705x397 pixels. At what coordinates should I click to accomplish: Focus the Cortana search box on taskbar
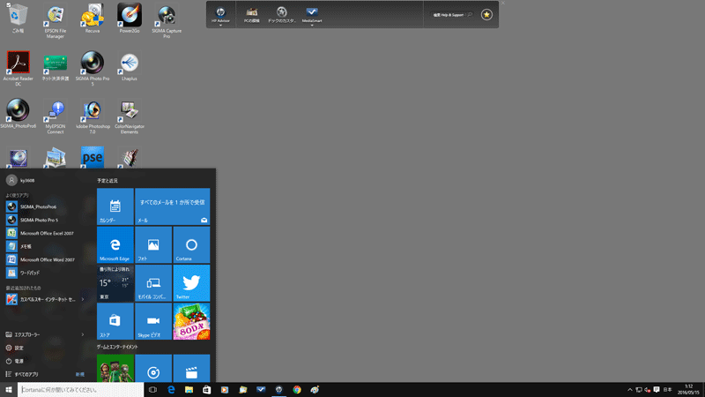tap(80, 390)
